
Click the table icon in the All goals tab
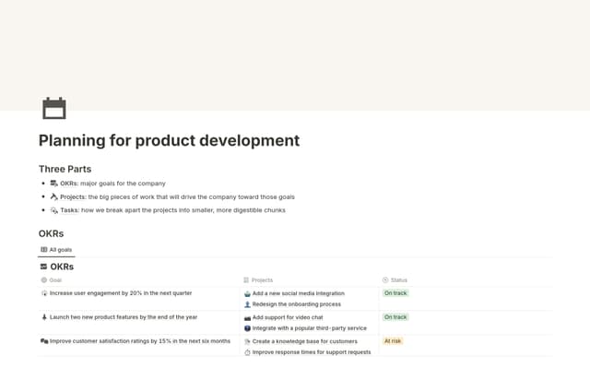44,249
